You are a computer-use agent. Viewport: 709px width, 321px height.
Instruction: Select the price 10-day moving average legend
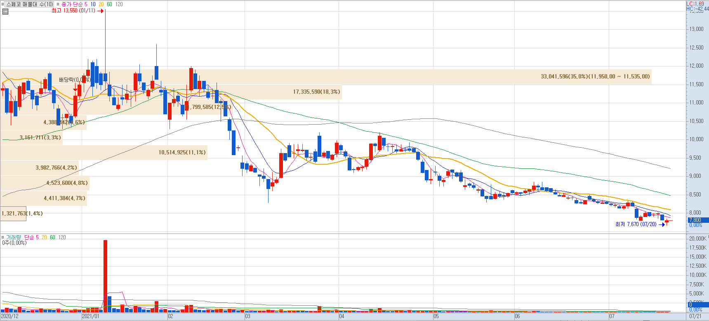[x=93, y=4]
